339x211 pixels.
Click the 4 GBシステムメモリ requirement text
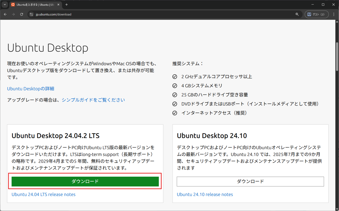click(x=202, y=86)
